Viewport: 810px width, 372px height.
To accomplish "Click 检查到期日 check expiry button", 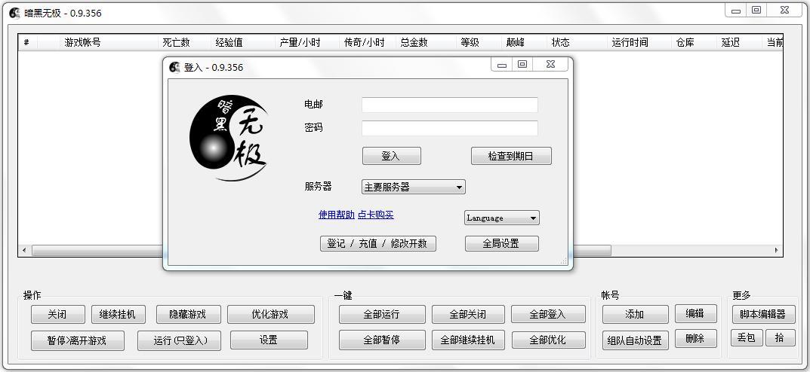I will (x=510, y=156).
